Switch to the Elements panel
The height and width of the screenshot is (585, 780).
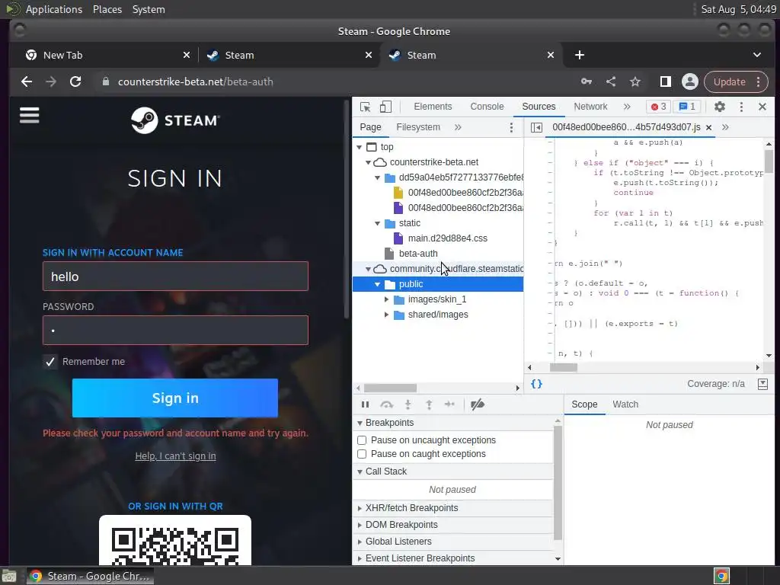(x=433, y=107)
